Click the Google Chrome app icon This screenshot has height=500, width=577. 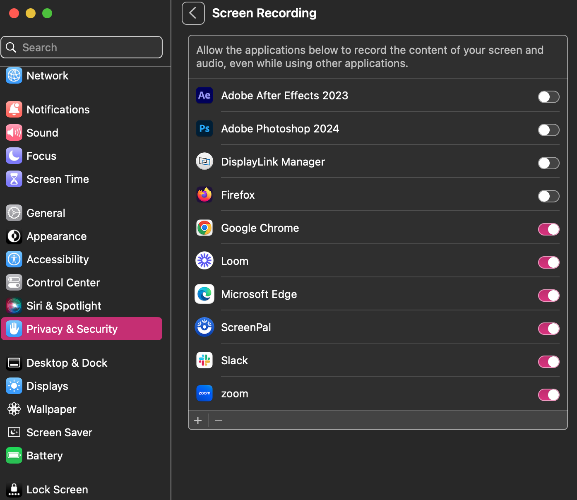204,228
